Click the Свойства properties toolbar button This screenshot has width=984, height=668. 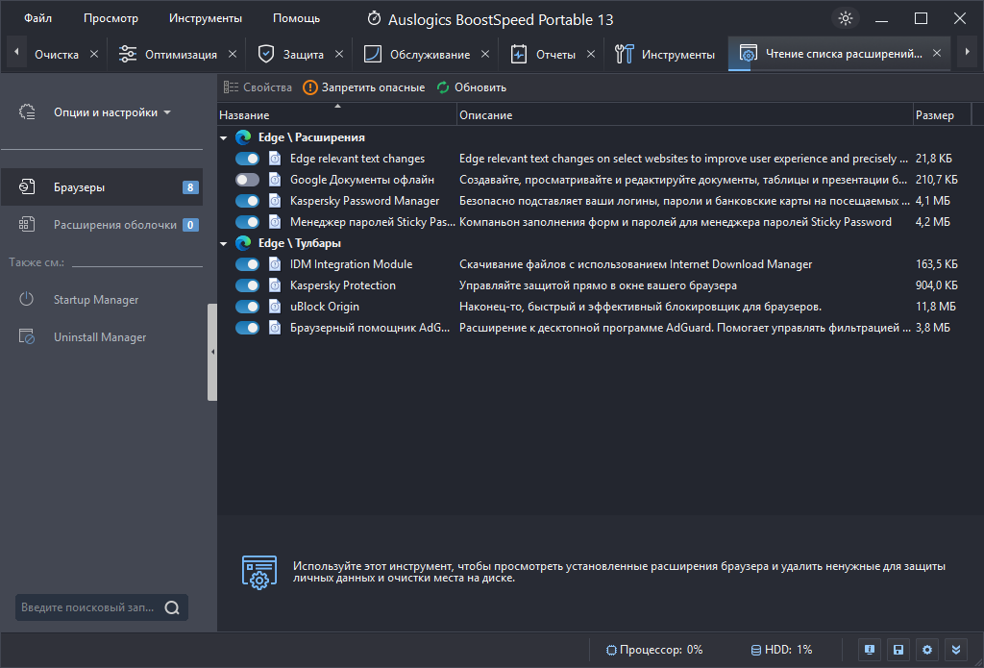pos(258,87)
